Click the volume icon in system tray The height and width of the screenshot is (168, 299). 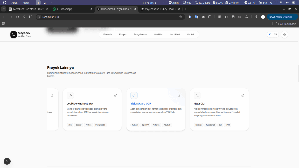tap(287, 3)
